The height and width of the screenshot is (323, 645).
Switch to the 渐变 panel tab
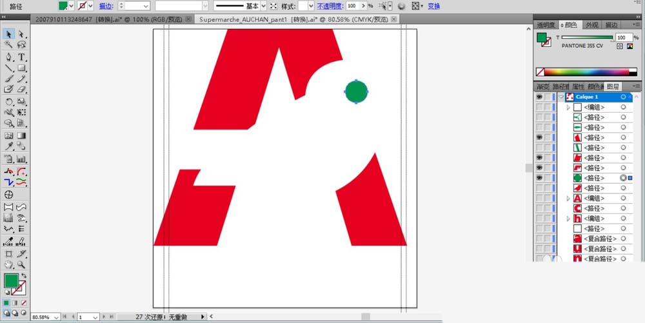(542, 86)
